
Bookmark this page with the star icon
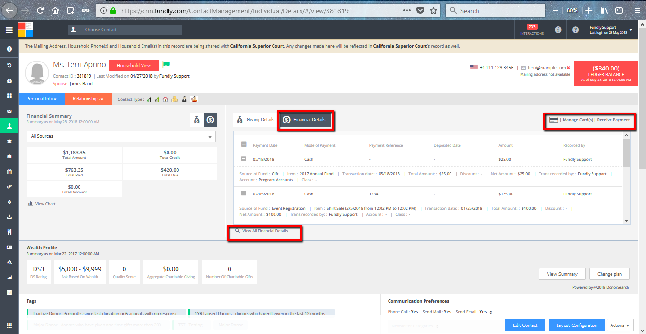pos(434,10)
